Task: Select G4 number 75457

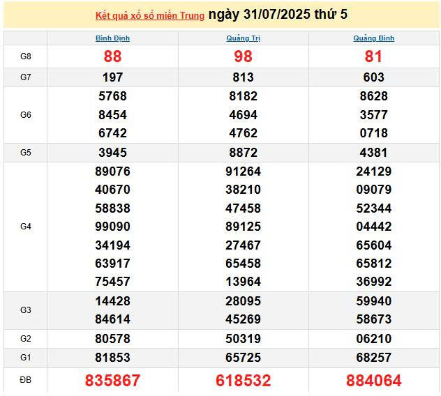Action: [112, 282]
